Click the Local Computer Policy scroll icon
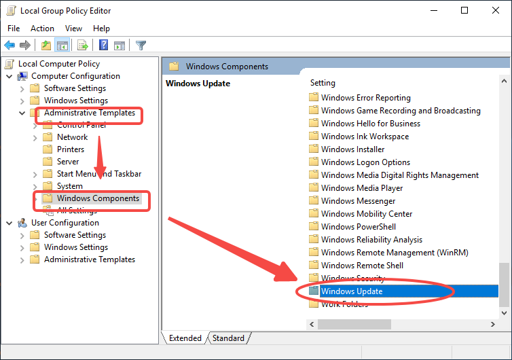 tap(10, 64)
